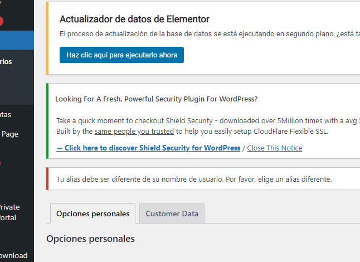Image resolution: width=360 pixels, height=262 pixels.
Task: Click the 'Actualizador de datos de Elementor' notice heading
Action: pyautogui.click(x=134, y=20)
